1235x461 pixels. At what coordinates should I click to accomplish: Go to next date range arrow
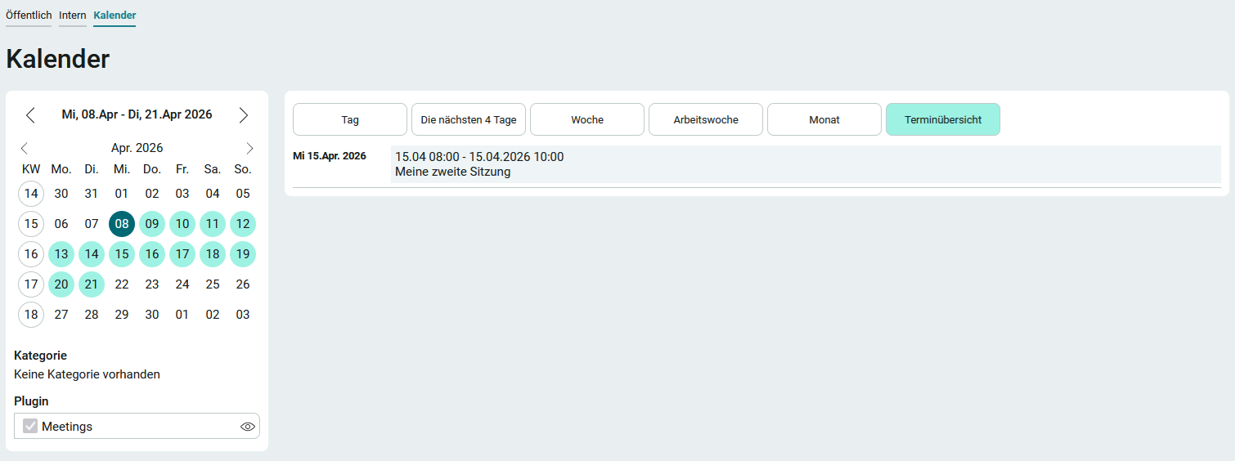click(x=244, y=115)
